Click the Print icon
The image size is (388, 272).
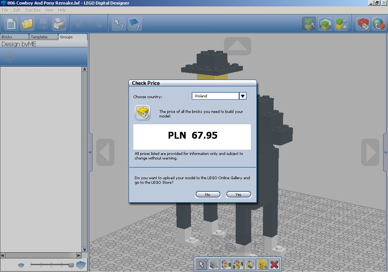coord(59,24)
